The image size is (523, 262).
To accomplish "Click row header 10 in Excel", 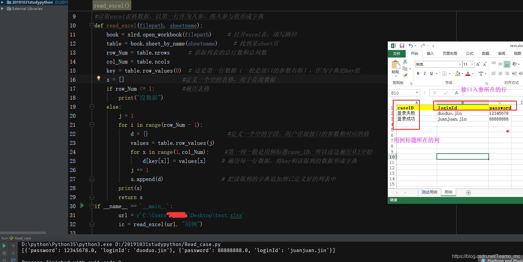I will pyautogui.click(x=392, y=157).
